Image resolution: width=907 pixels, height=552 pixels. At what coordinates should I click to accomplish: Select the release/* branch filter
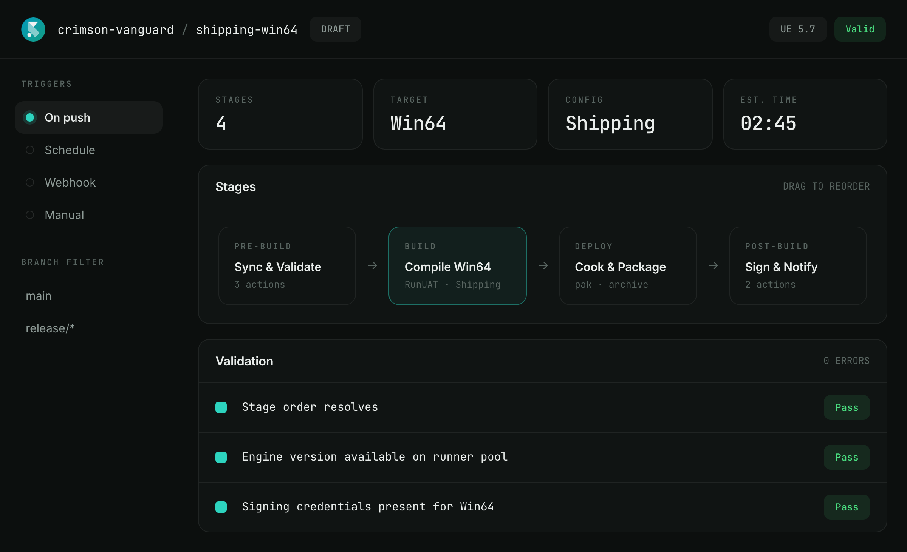(89, 328)
